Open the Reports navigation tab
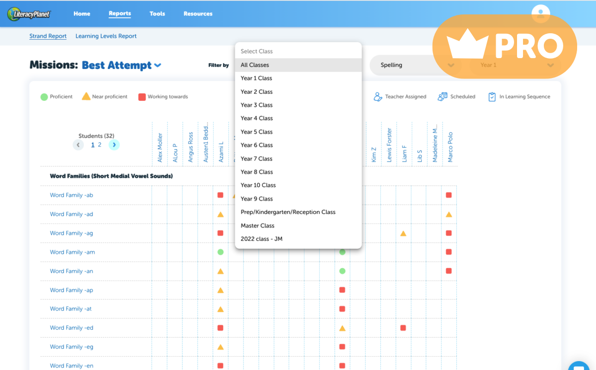This screenshot has width=596, height=370. pyautogui.click(x=120, y=14)
